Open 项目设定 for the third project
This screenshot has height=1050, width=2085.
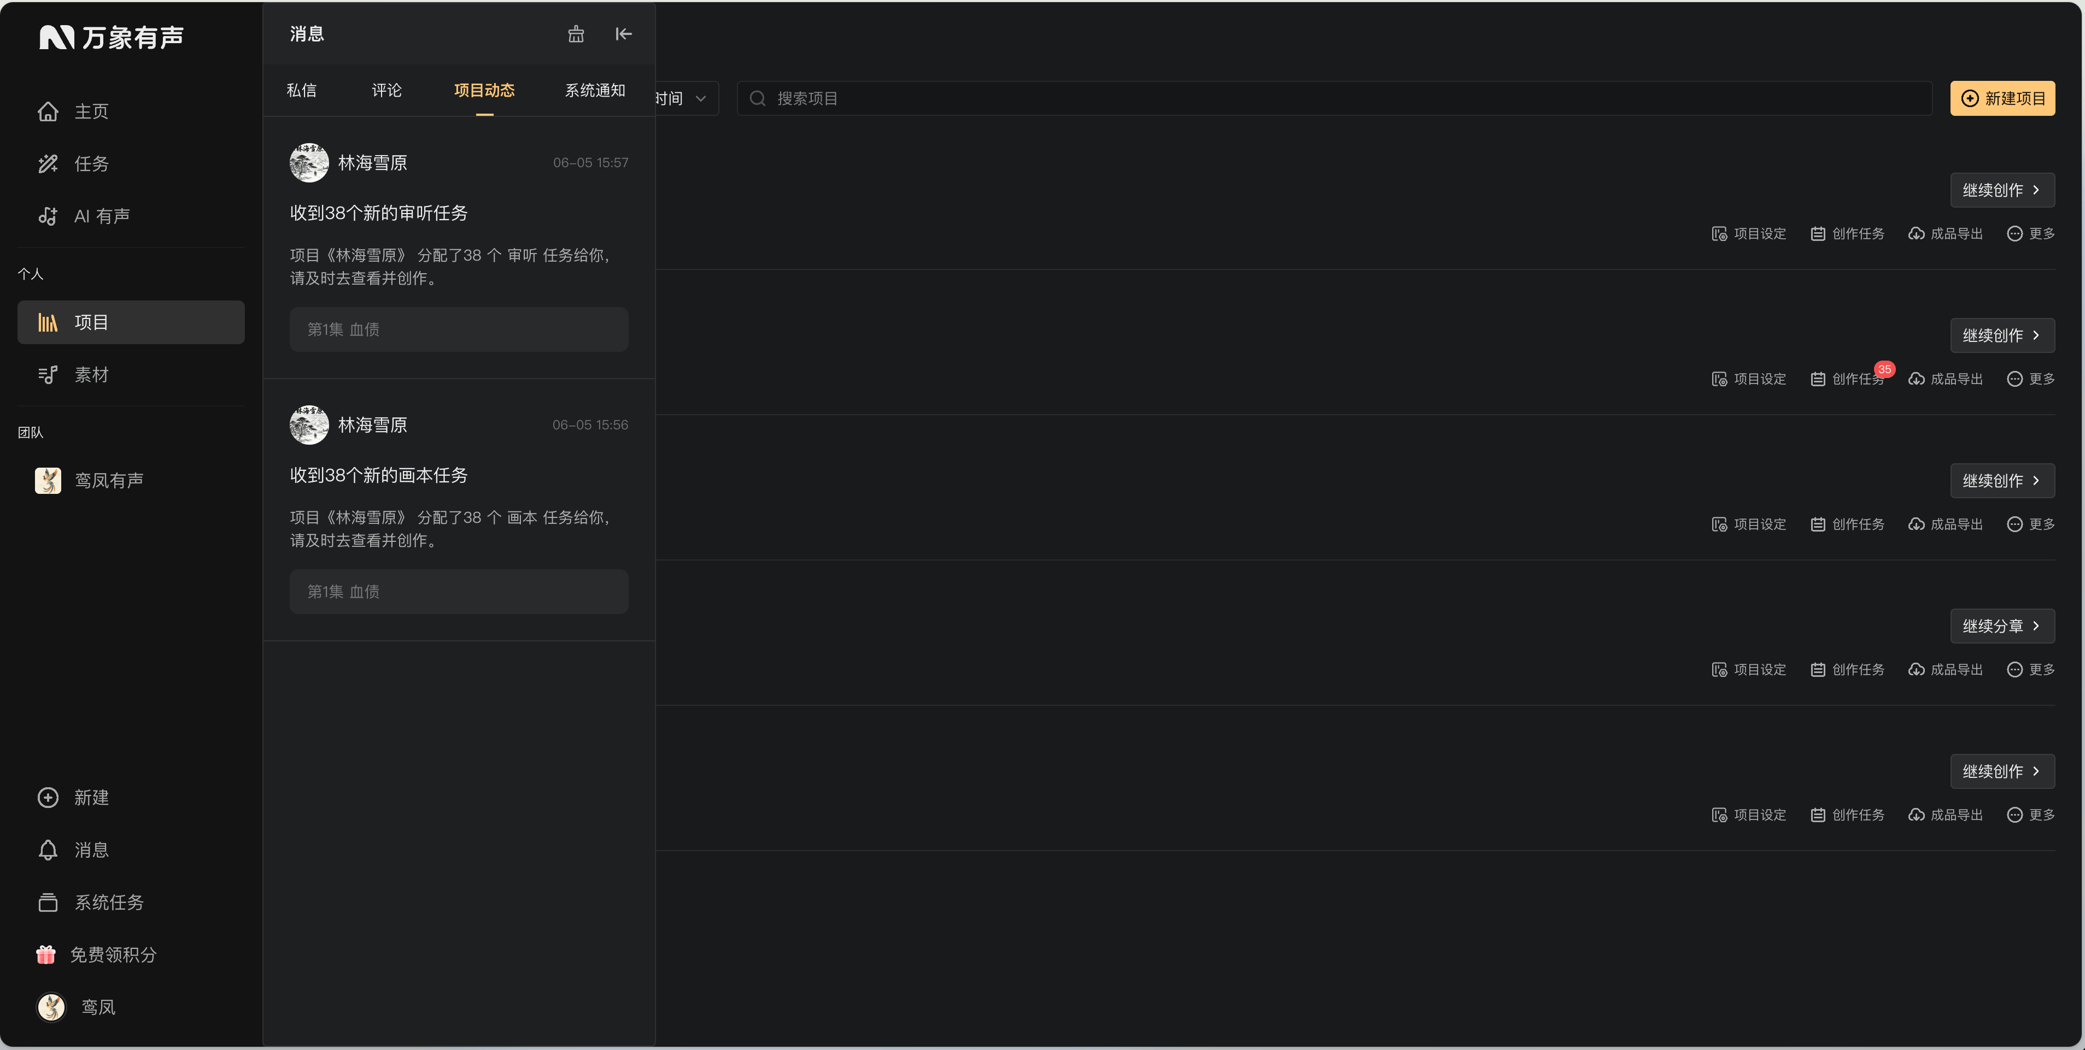[x=1749, y=524]
